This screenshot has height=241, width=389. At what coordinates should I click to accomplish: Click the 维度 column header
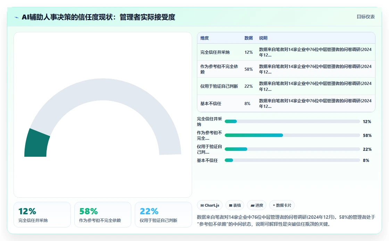coord(205,38)
